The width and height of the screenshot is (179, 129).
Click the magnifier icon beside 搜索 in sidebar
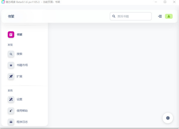pos(11,54)
